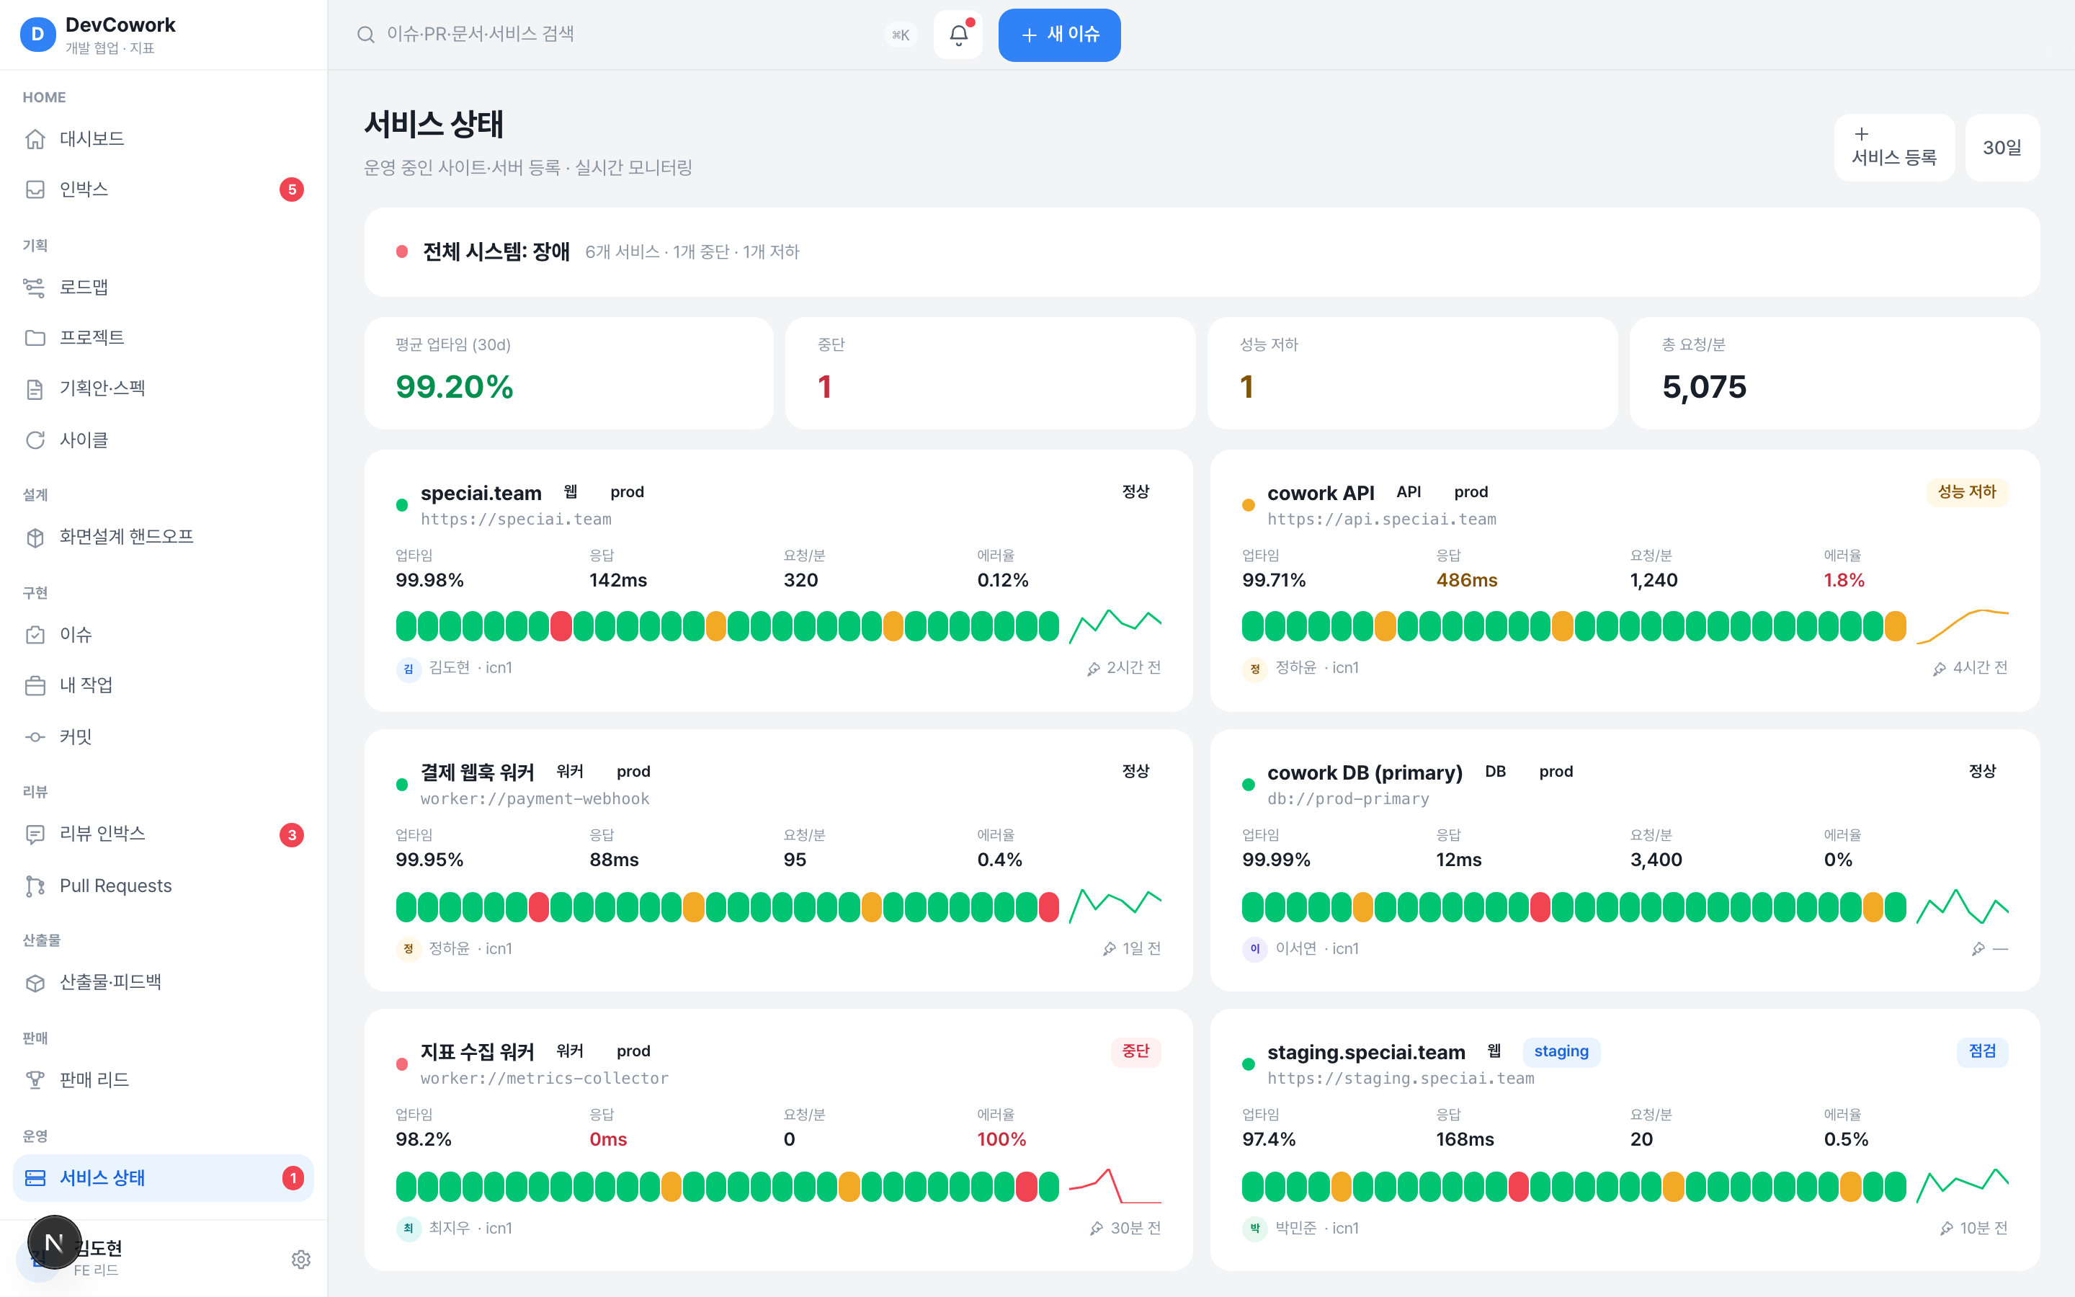Click the 전체 시스템: 장애 status heading
The image size is (2075, 1297).
496,251
